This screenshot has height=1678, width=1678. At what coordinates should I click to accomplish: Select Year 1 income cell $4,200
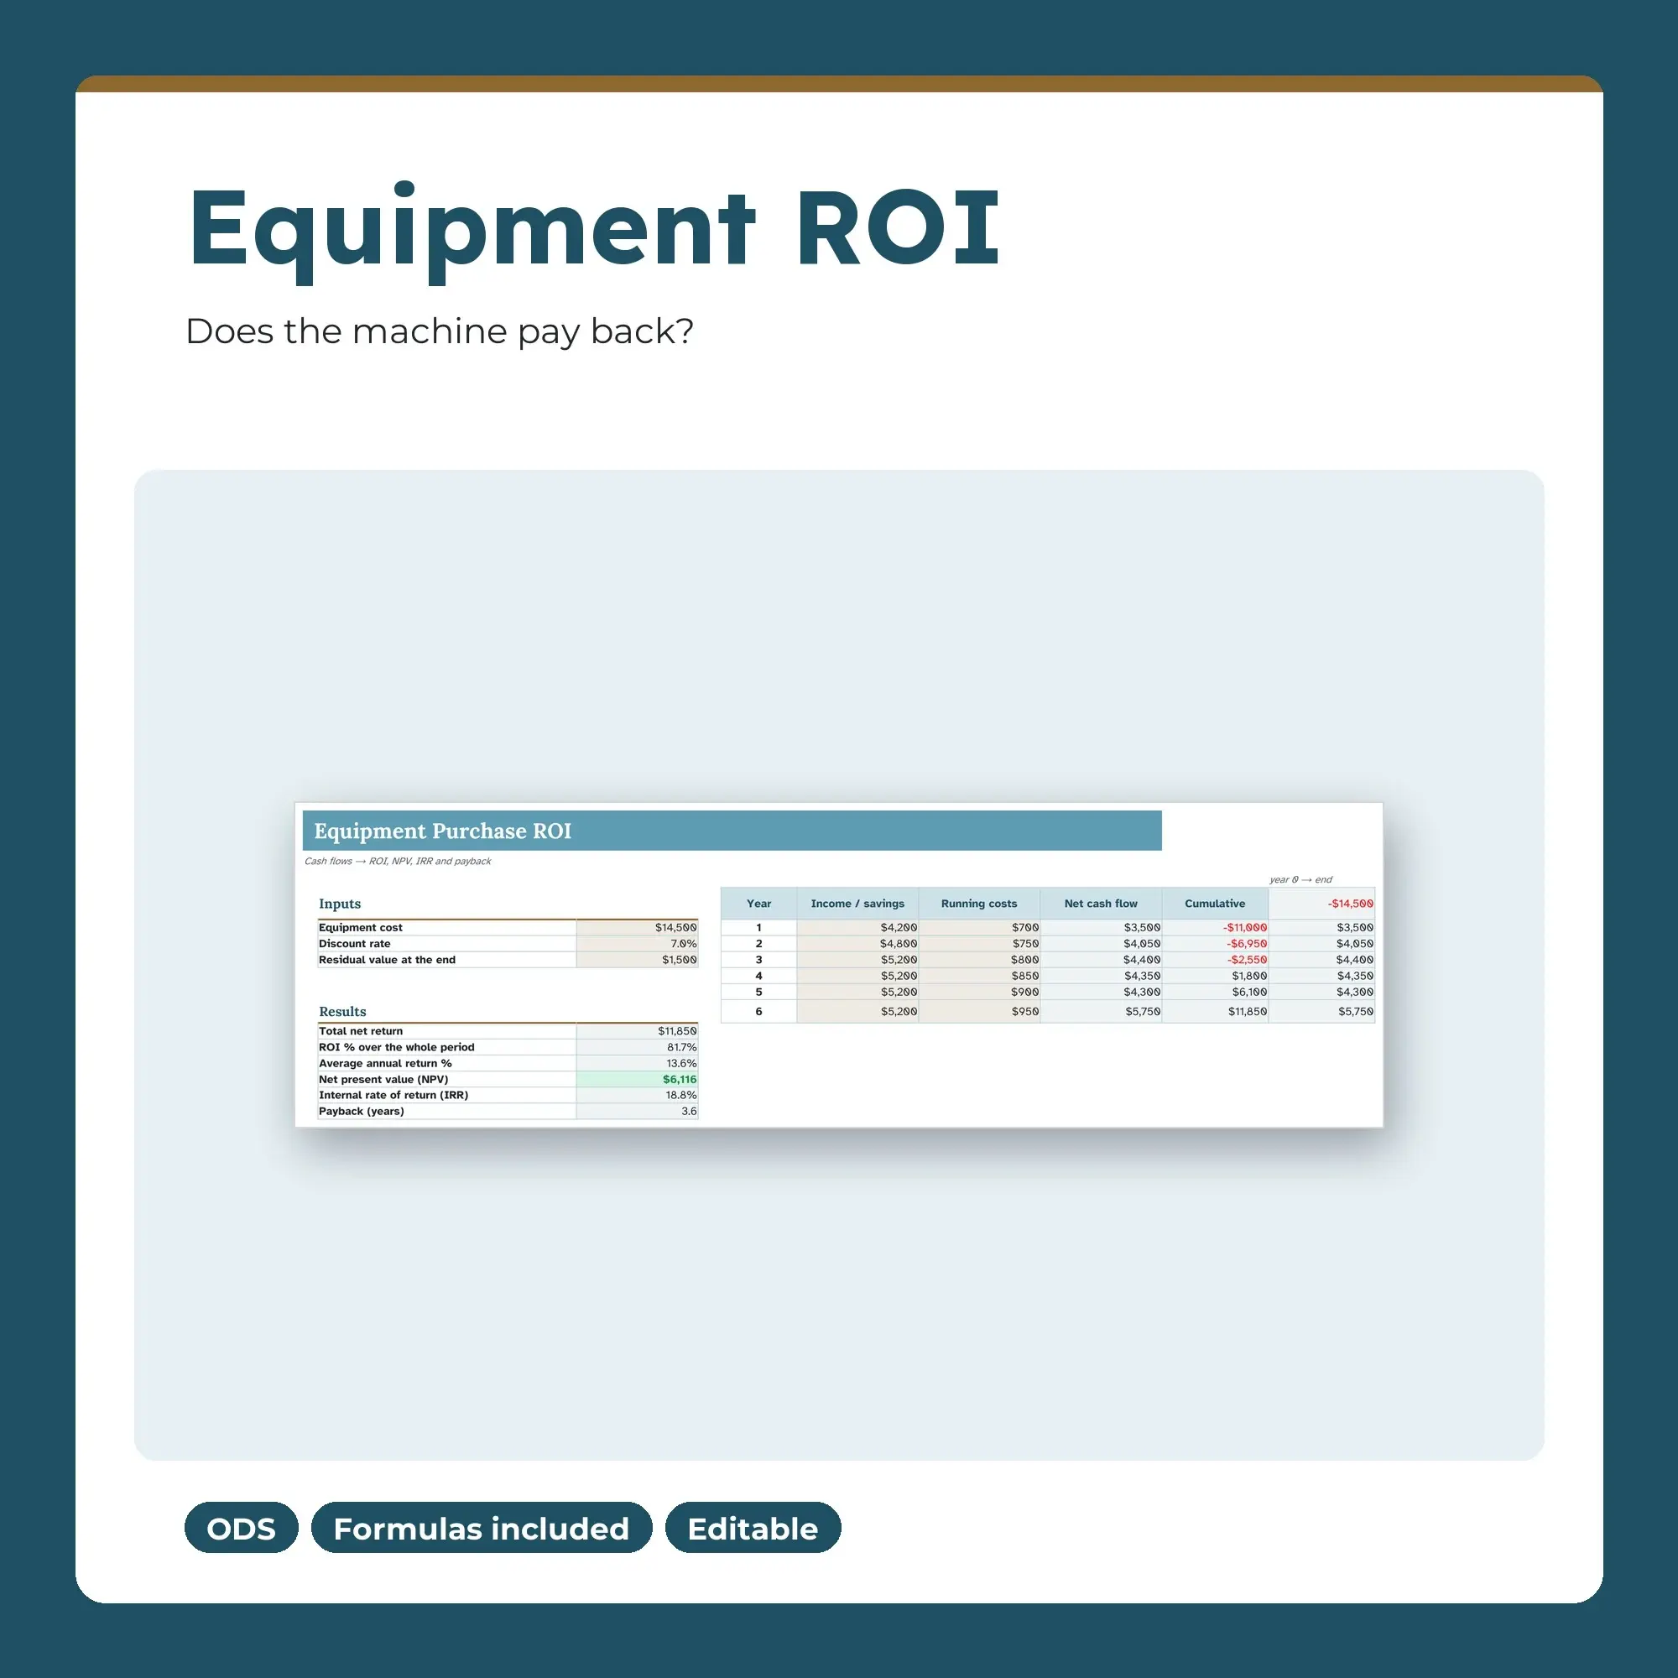coord(857,928)
